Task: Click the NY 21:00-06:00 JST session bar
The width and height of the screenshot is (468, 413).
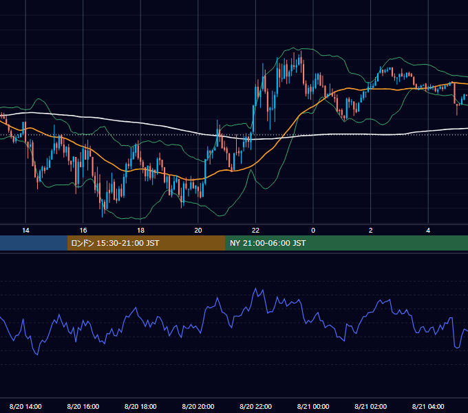Action: point(346,243)
